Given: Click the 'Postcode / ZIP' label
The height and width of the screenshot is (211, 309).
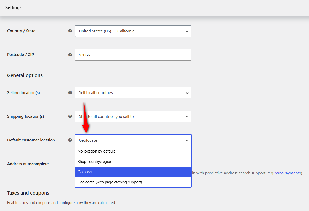Looking at the screenshot, I should (20, 54).
